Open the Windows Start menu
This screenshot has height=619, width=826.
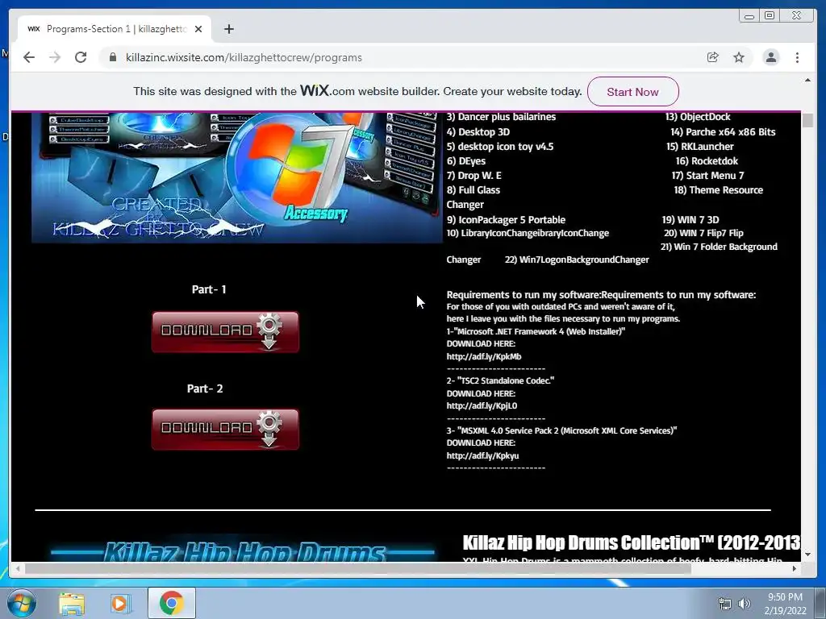(x=21, y=603)
